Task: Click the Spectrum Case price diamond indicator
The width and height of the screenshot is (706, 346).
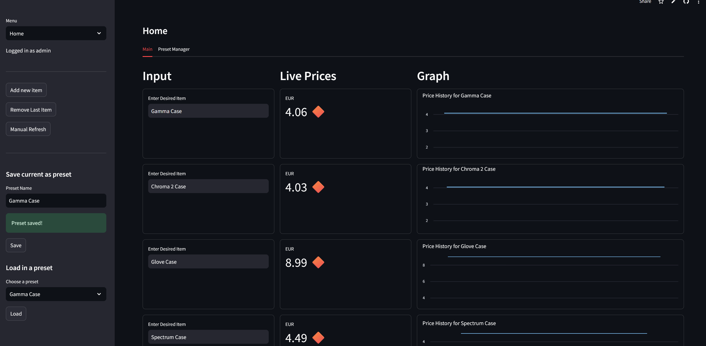Action: [318, 338]
